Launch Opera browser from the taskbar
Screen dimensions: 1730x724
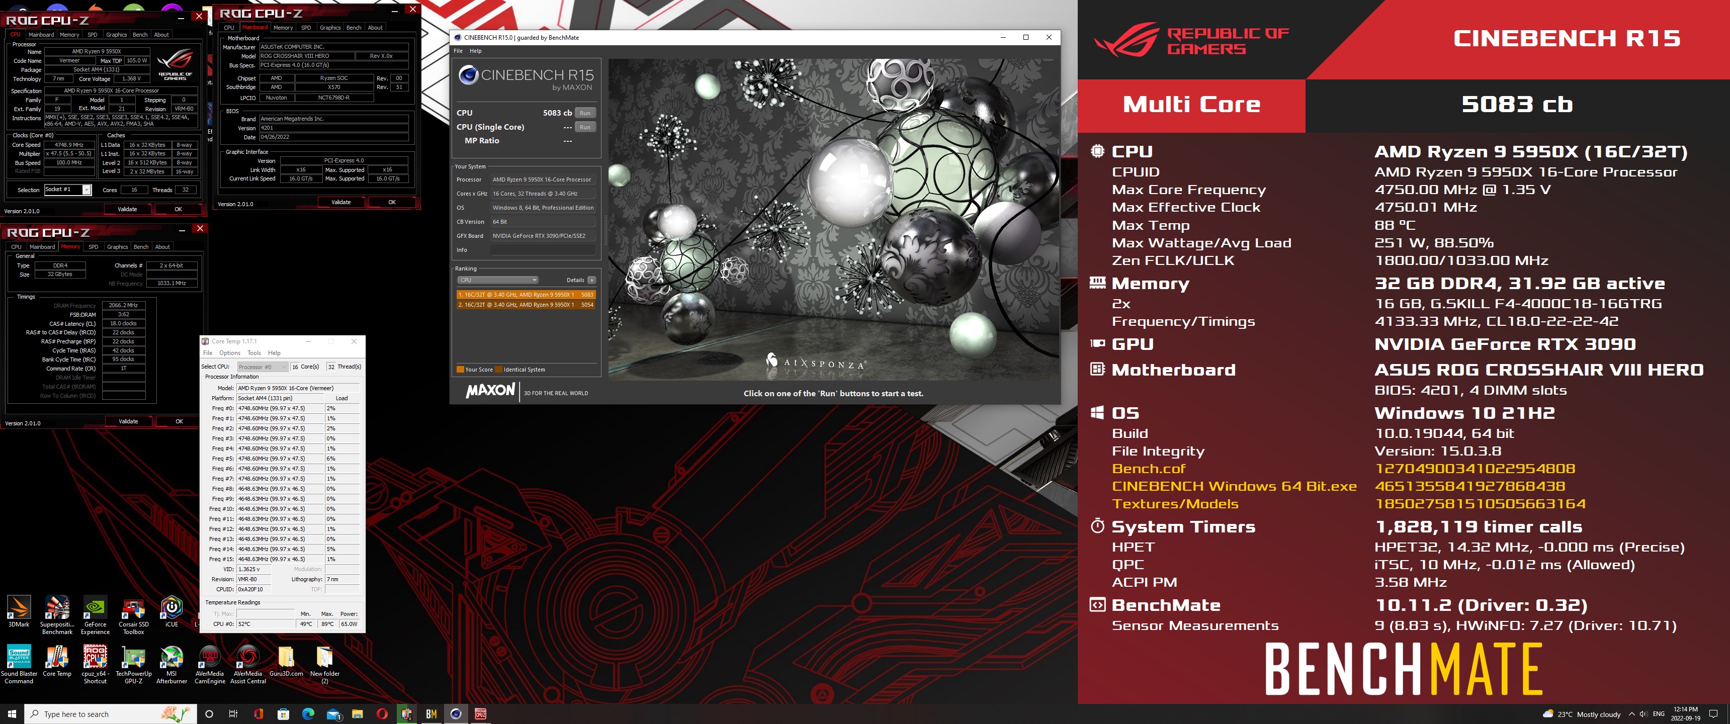point(382,714)
